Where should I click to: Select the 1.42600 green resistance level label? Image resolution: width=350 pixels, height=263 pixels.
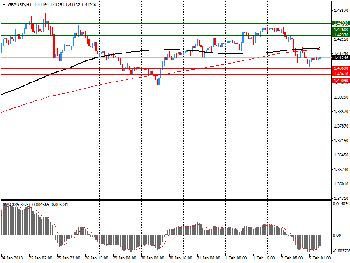[x=341, y=30]
